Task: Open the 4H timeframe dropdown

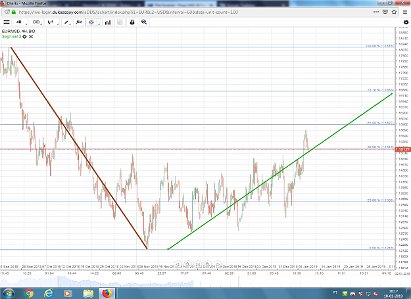Action: click(20, 22)
